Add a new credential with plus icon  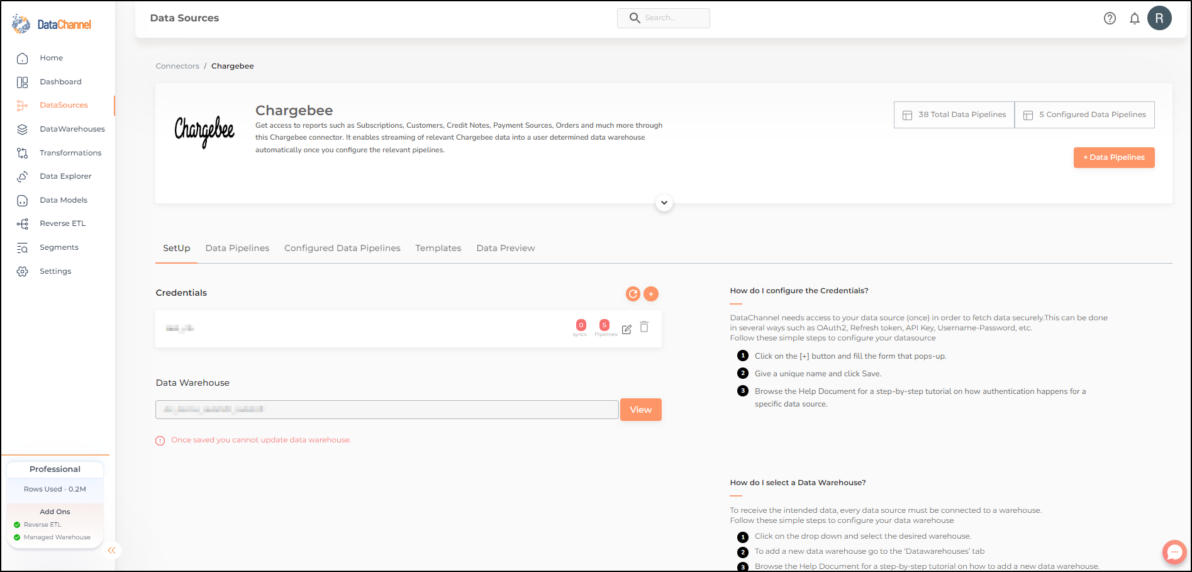tap(651, 294)
